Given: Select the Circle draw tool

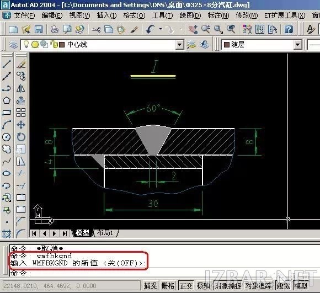Looking at the screenshot, I should click(x=7, y=137).
